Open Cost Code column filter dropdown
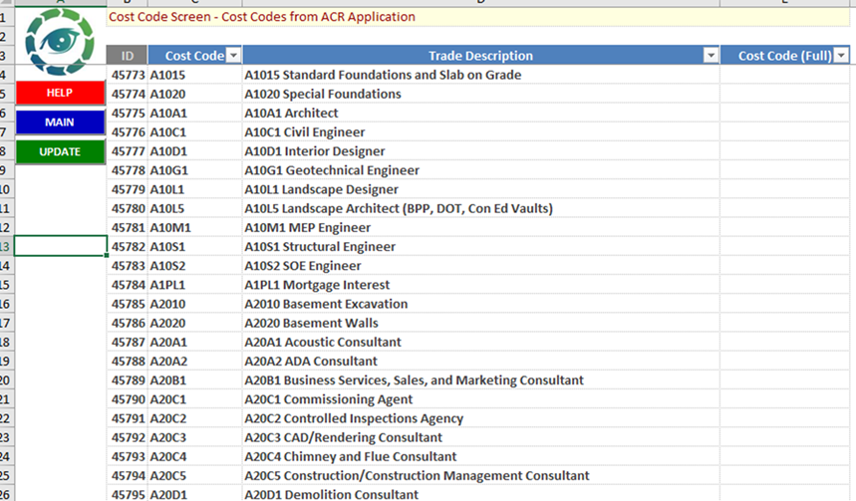The image size is (856, 501). click(233, 55)
